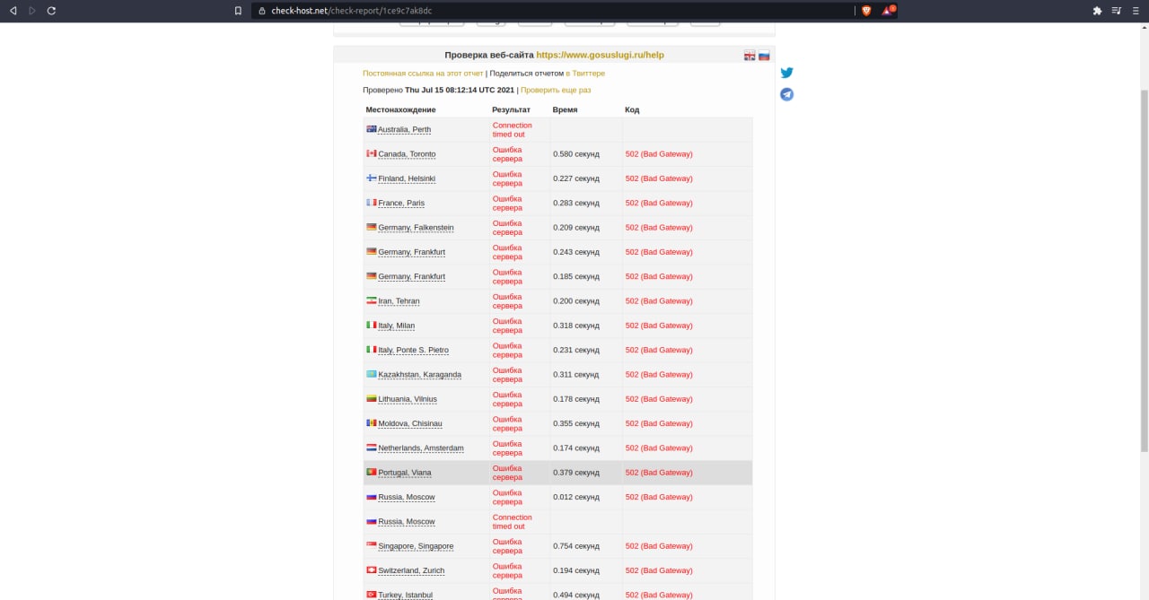The image size is (1149, 600).
Task: Share the report via Twitter bird icon
Action: [786, 73]
